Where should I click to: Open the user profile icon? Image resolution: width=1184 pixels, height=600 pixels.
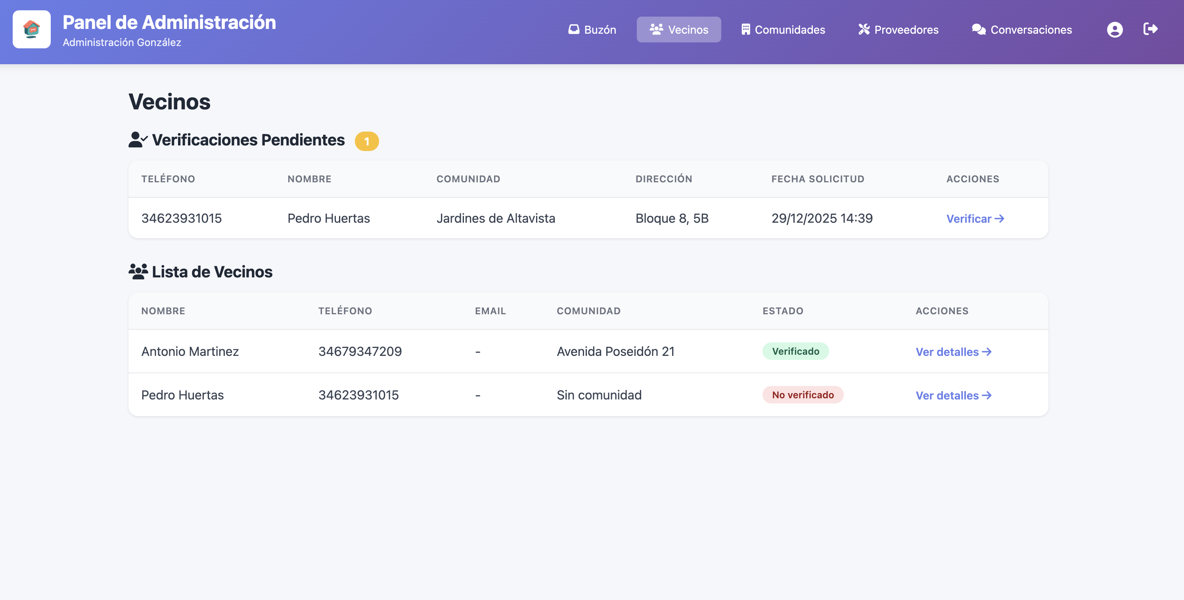[x=1115, y=30]
